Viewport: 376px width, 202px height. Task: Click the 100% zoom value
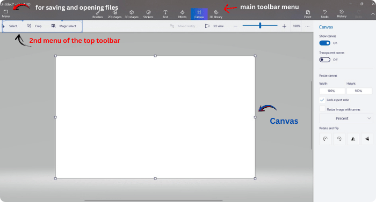(x=297, y=26)
